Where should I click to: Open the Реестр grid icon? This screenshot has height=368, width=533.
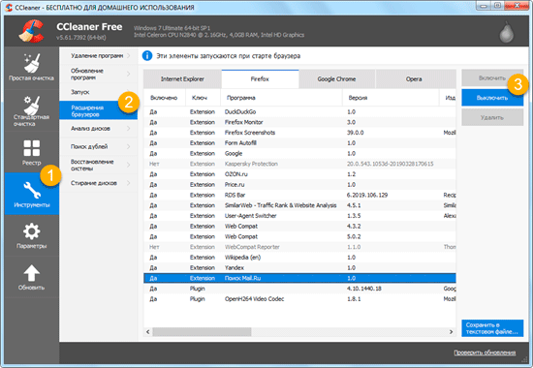click(x=32, y=148)
